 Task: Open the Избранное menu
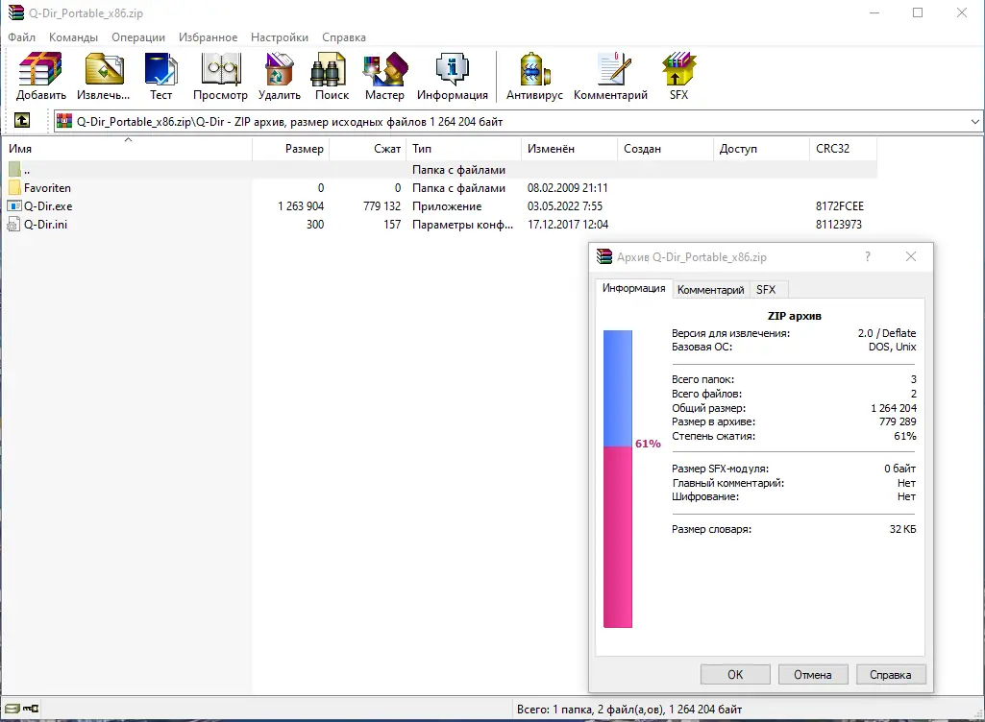208,37
